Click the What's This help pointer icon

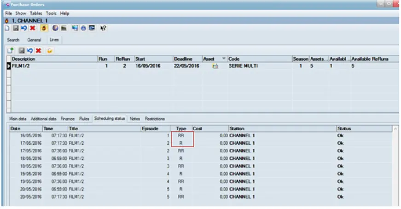(x=104, y=28)
